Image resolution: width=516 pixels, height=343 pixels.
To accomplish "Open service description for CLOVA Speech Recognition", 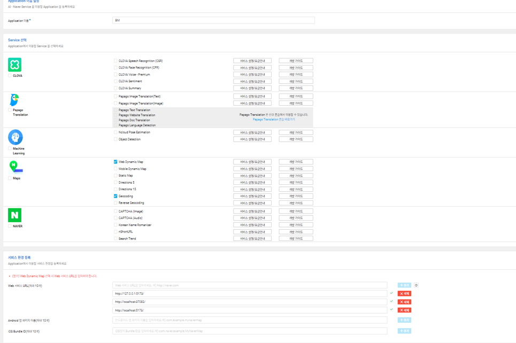I will click(x=252, y=61).
